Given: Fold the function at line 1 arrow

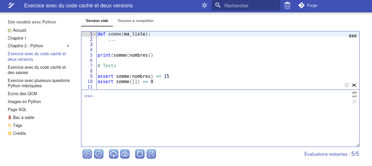Looking at the screenshot, I should click(x=94, y=34).
